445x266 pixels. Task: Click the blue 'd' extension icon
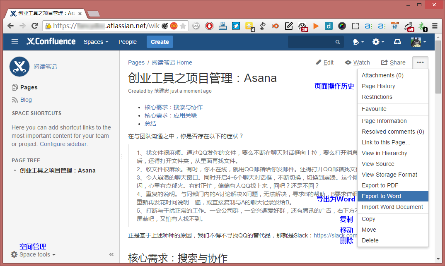pyautogui.click(x=329, y=26)
